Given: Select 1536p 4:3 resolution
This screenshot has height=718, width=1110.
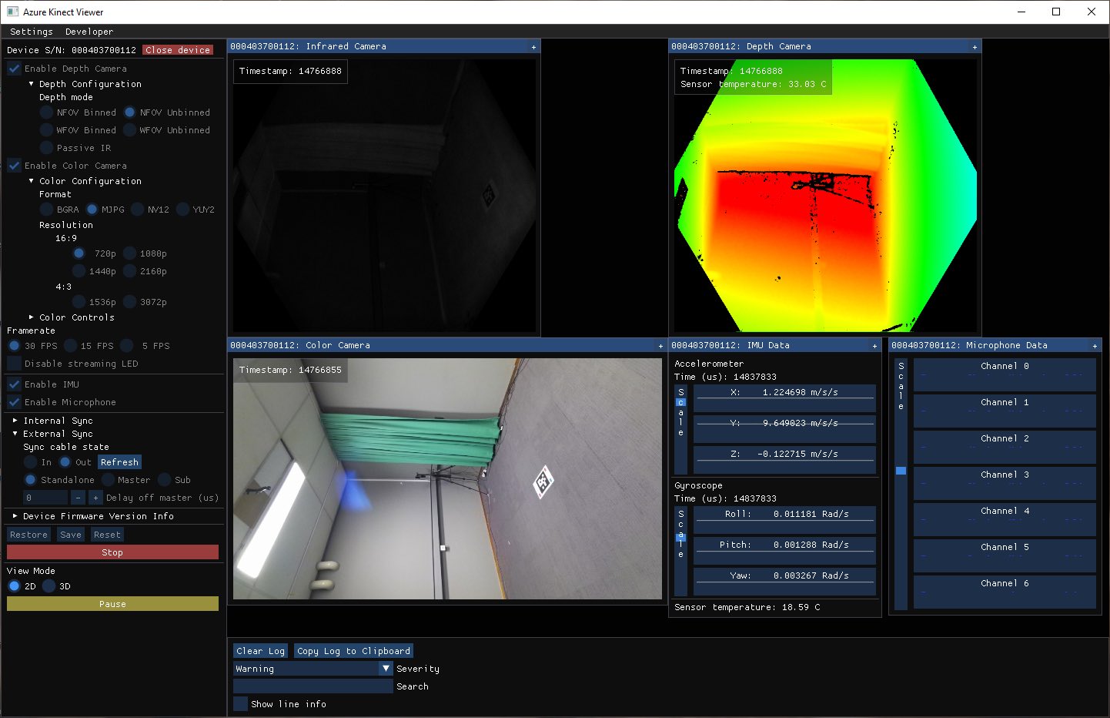Looking at the screenshot, I should (79, 302).
